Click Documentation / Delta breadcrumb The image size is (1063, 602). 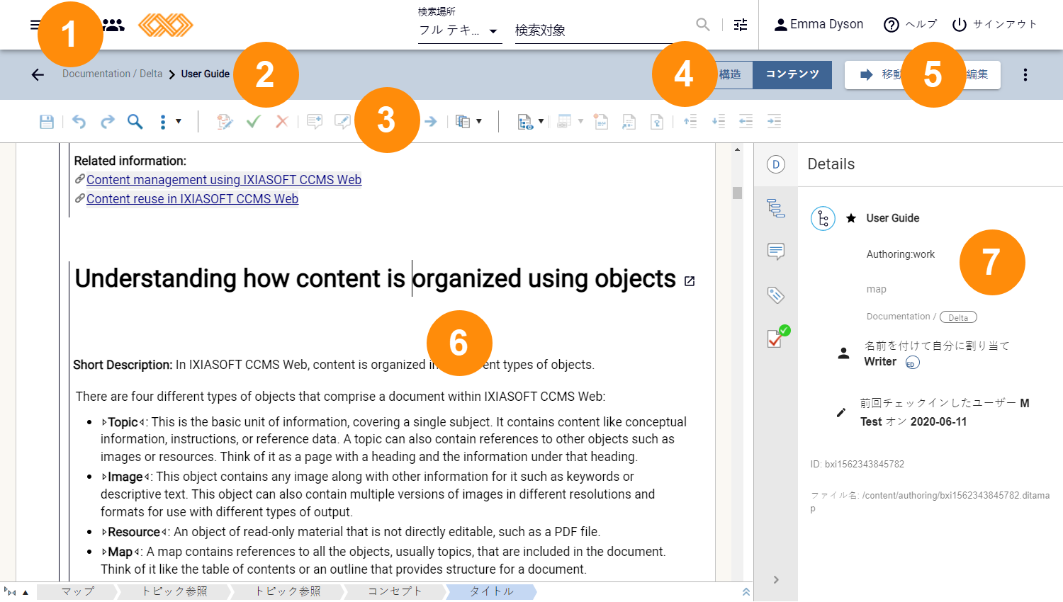(x=112, y=74)
